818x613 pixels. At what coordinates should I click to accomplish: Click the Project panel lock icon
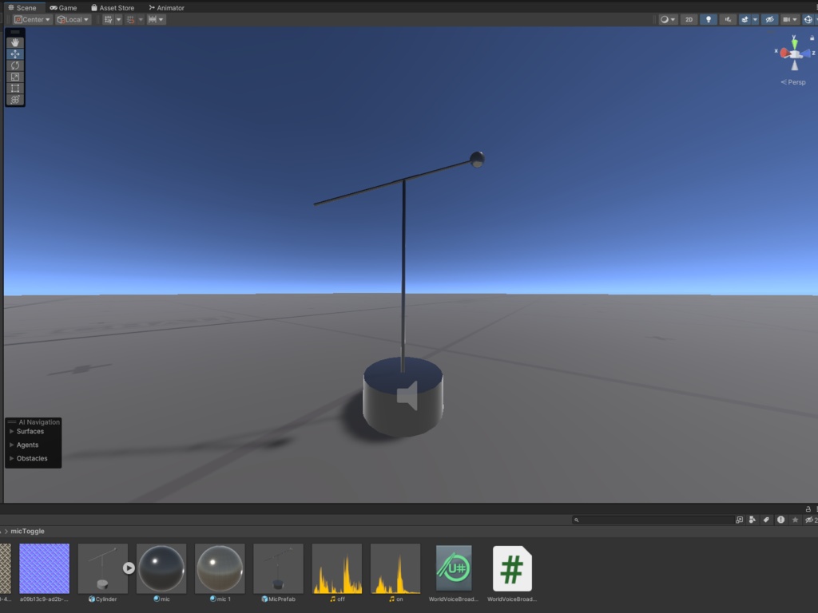pos(808,508)
